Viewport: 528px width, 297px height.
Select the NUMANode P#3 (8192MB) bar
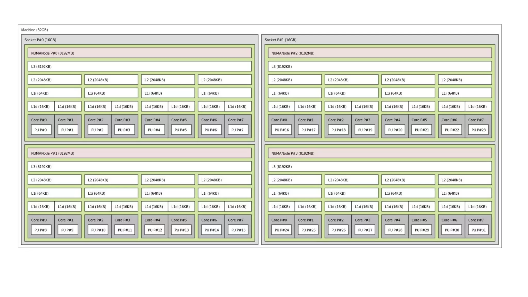pos(379,153)
